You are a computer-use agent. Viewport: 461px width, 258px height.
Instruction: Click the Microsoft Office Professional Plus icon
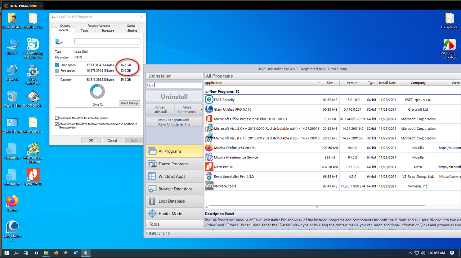pyautogui.click(x=209, y=119)
